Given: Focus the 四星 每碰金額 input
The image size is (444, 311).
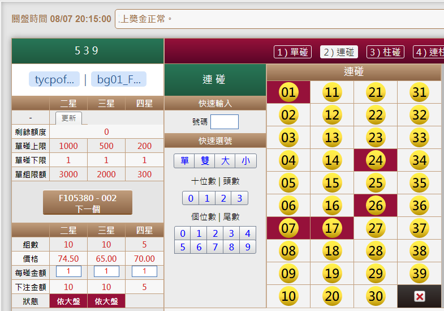Looking at the screenshot, I should 144,271.
